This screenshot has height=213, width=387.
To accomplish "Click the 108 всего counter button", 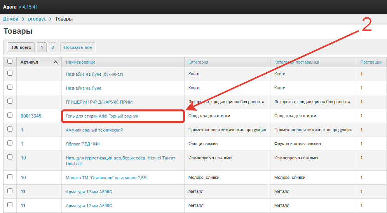I will (21, 48).
